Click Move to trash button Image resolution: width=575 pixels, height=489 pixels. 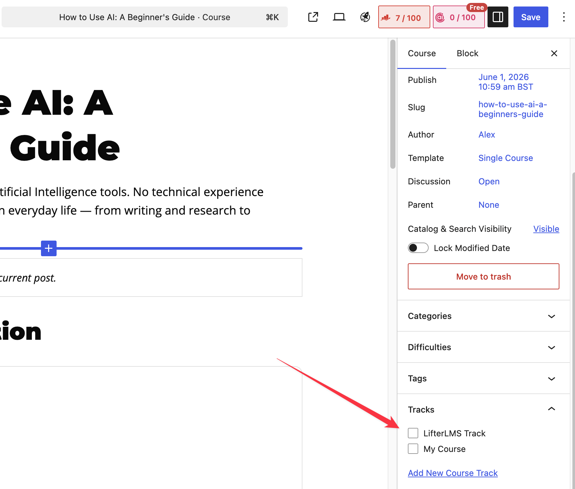pyautogui.click(x=483, y=276)
